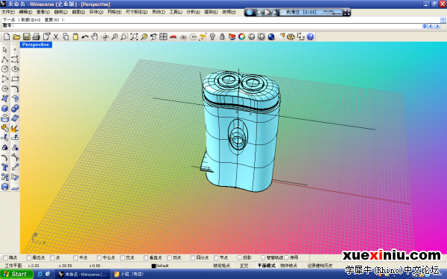Toggle 正交 (Ortho) in status bar

[244, 266]
